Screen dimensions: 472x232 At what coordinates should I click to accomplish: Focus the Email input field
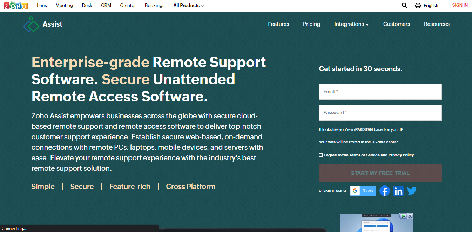coord(380,92)
